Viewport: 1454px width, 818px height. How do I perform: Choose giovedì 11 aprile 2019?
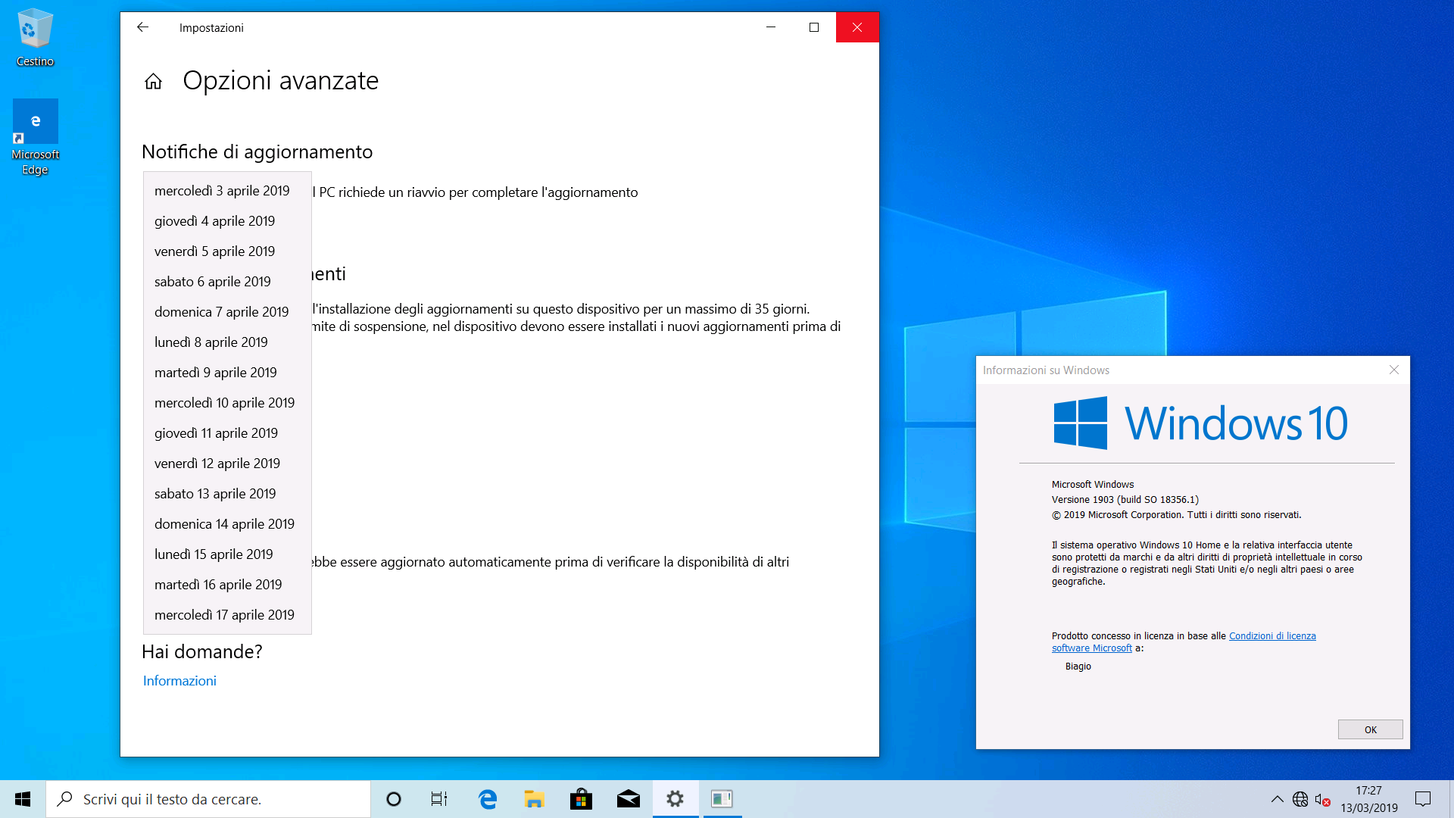[227, 433]
